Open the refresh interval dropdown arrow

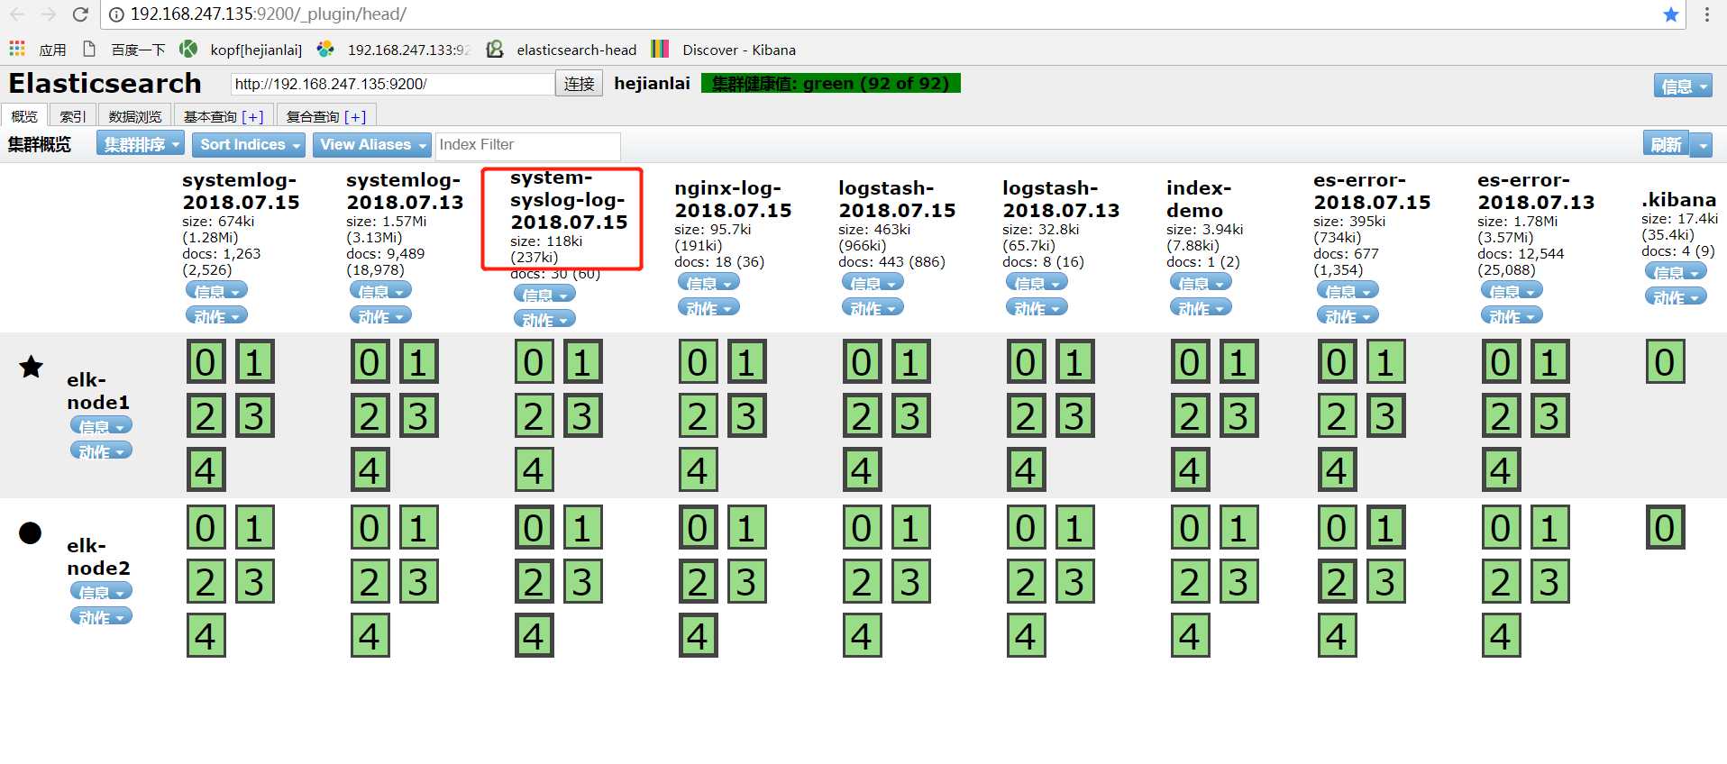(1702, 145)
